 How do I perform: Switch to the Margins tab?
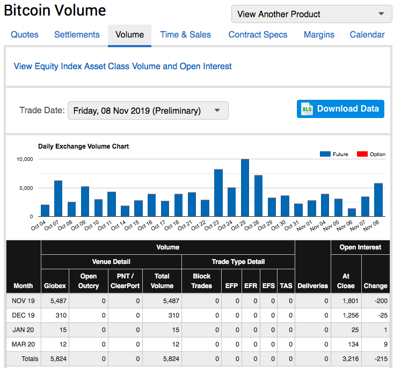click(x=319, y=35)
